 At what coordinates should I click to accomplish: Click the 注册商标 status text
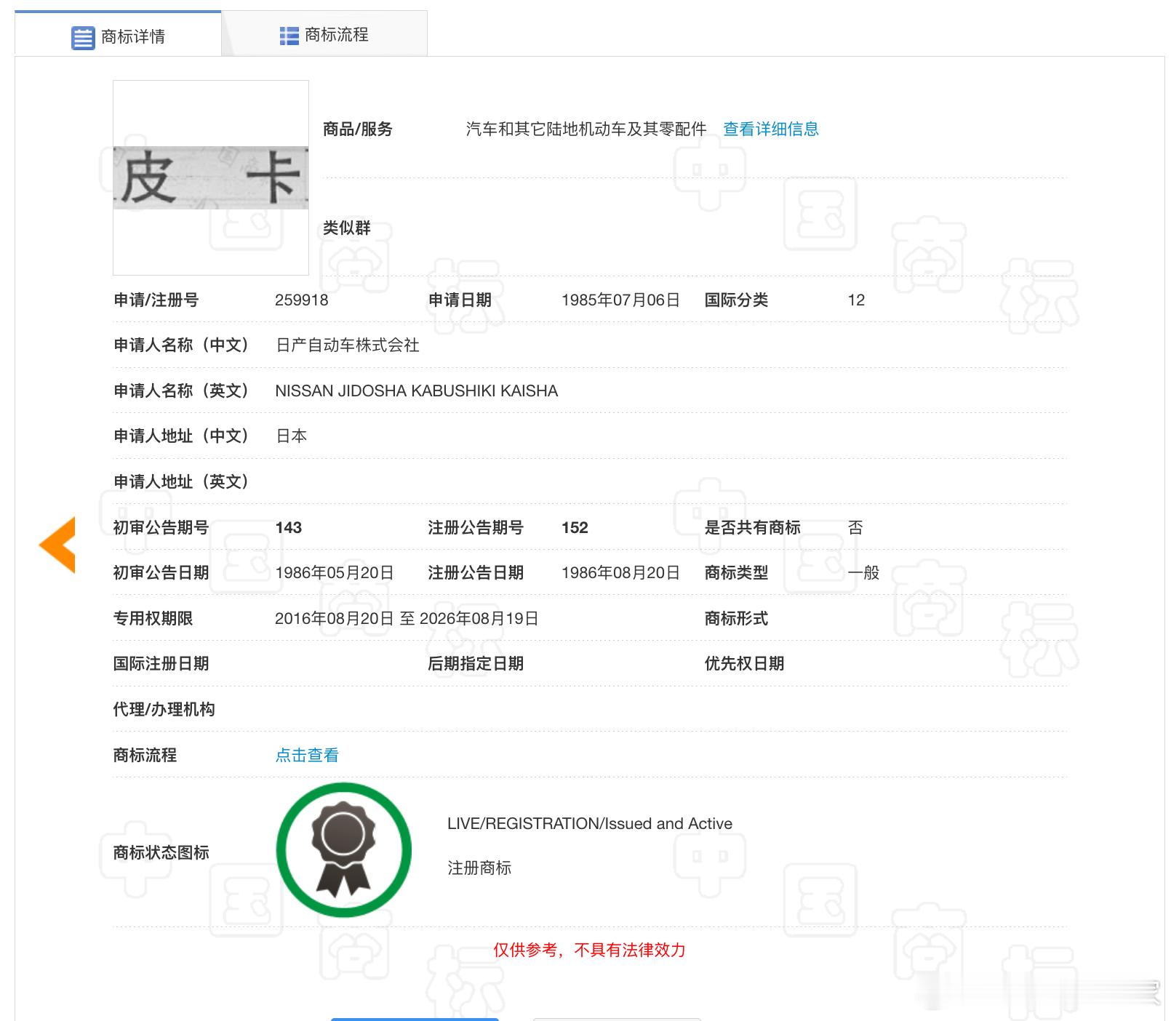tap(479, 868)
